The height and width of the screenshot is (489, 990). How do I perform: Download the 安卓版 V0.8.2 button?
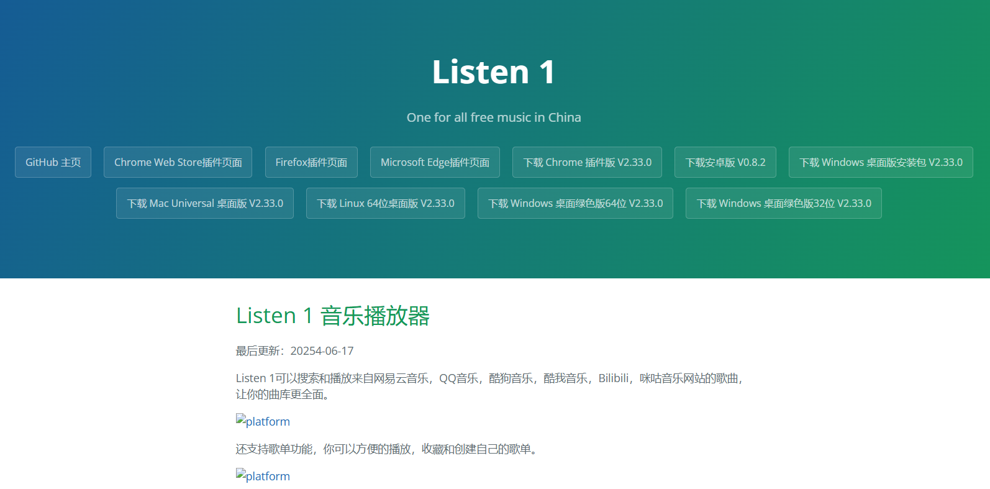coord(725,162)
